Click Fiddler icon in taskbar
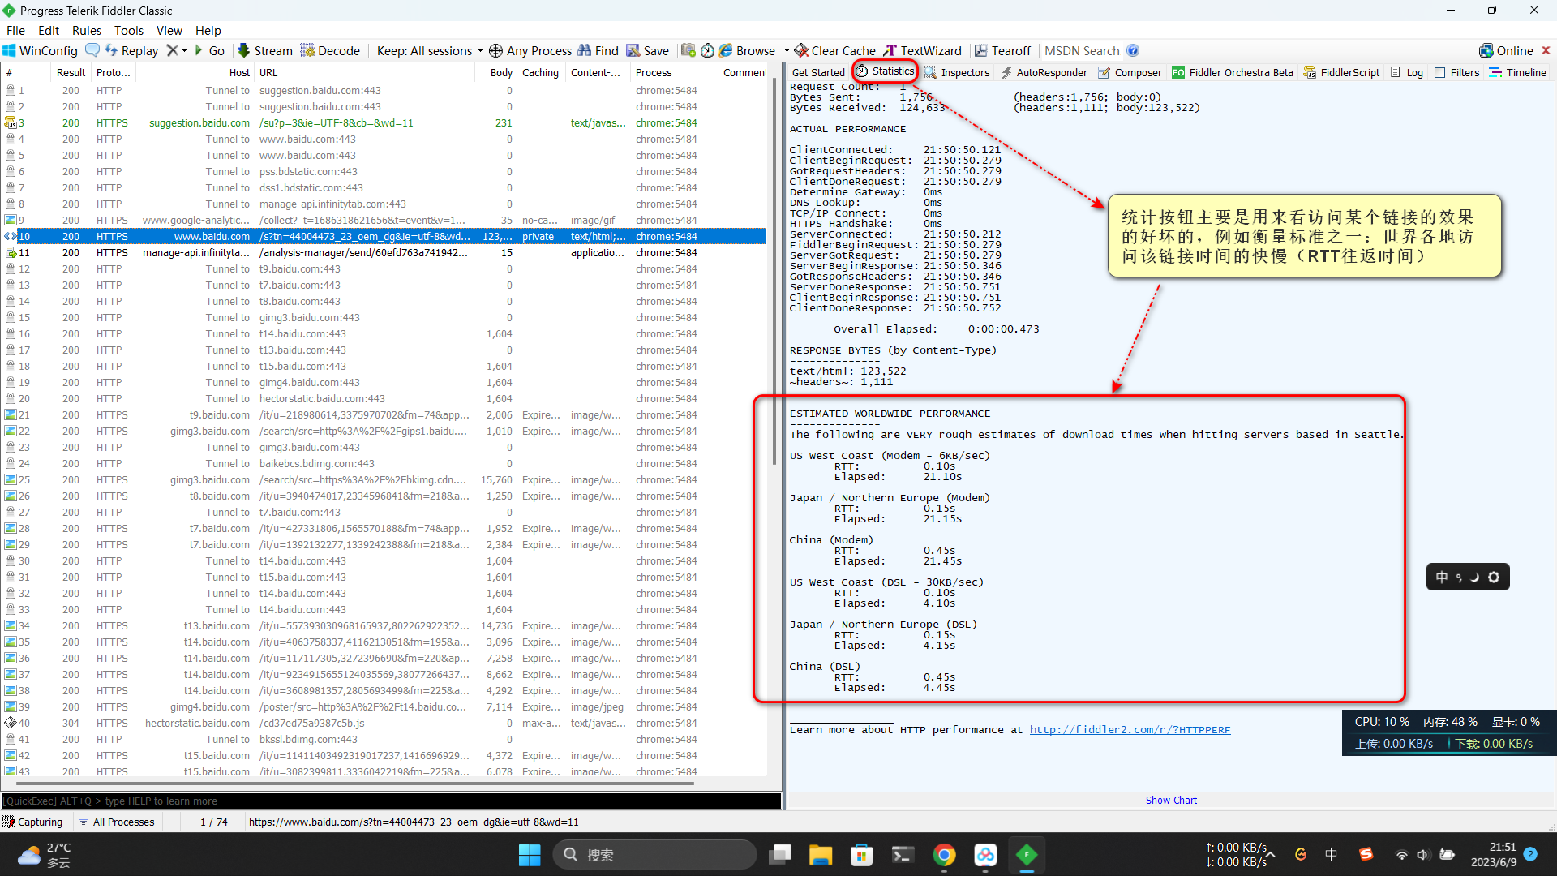 coord(1027,855)
